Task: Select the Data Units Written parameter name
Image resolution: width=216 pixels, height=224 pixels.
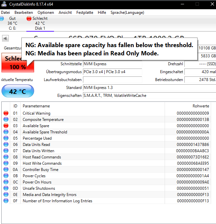Action: tap(39, 151)
